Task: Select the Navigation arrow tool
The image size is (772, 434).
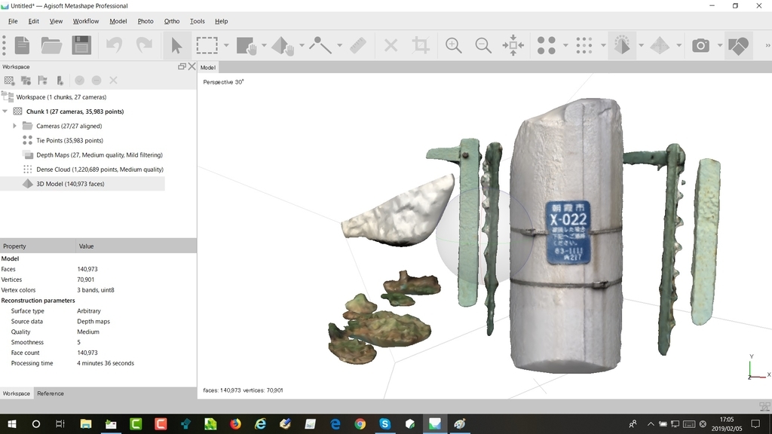Action: (176, 45)
